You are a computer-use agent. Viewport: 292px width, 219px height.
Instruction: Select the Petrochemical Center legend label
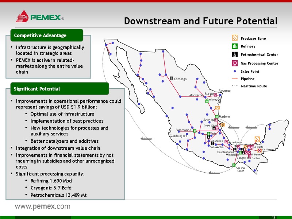coord(259,54)
